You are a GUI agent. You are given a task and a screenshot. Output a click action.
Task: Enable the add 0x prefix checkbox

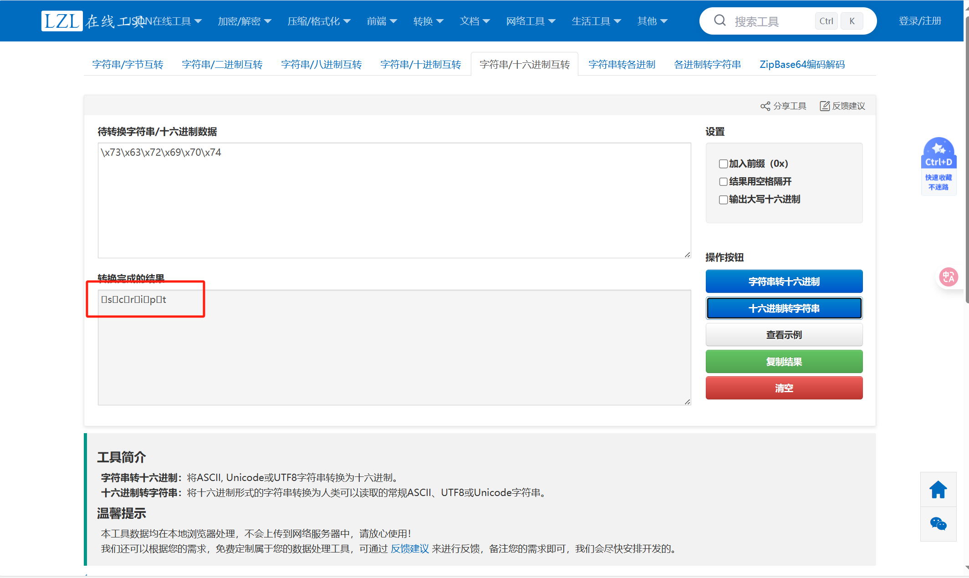click(723, 164)
